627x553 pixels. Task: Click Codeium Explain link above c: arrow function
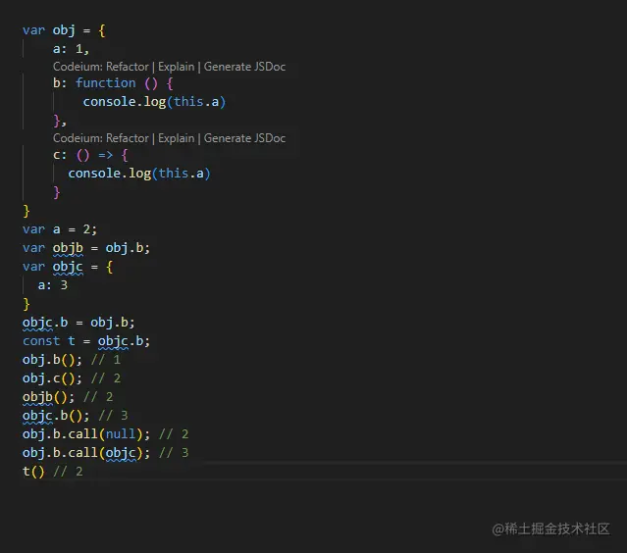176,138
